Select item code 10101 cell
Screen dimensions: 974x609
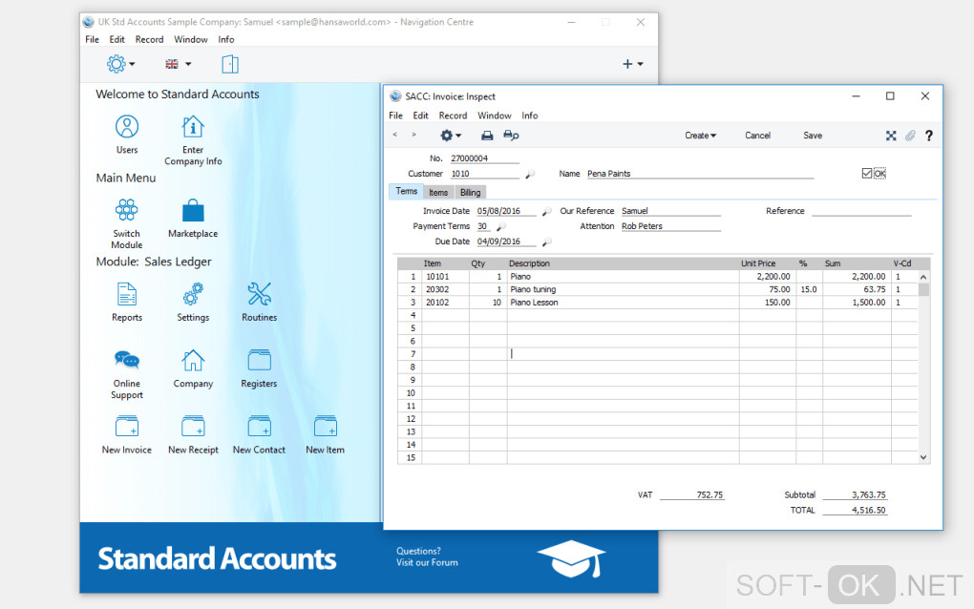[445, 276]
